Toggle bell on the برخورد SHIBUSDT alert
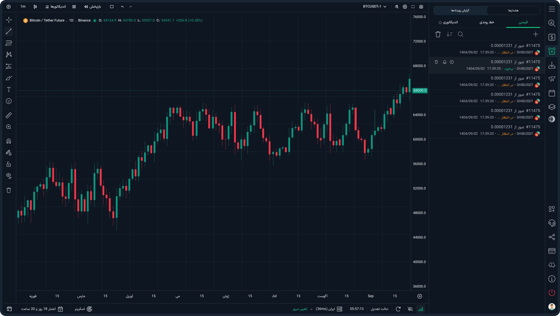This screenshot has height=316, width=560. [x=445, y=62]
